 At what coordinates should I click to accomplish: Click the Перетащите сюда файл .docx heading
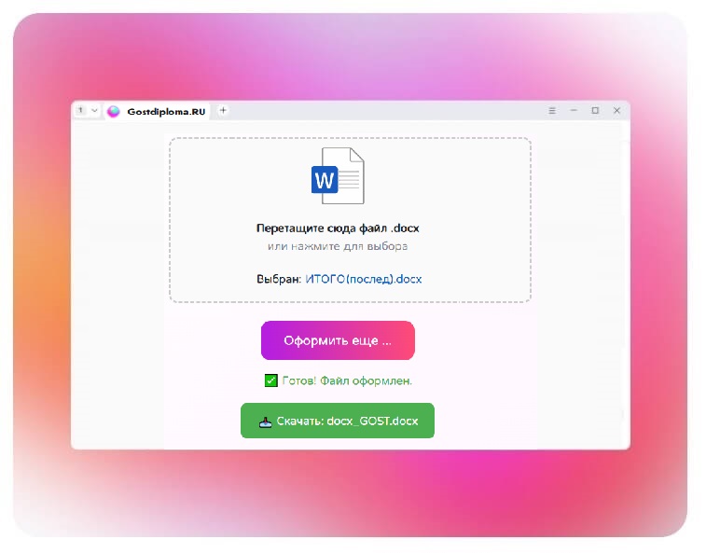coord(344,228)
